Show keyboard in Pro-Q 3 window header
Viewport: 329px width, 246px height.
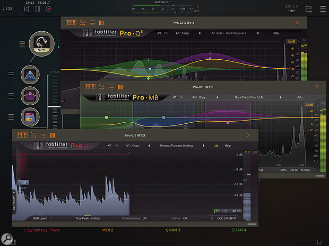pos(71,23)
